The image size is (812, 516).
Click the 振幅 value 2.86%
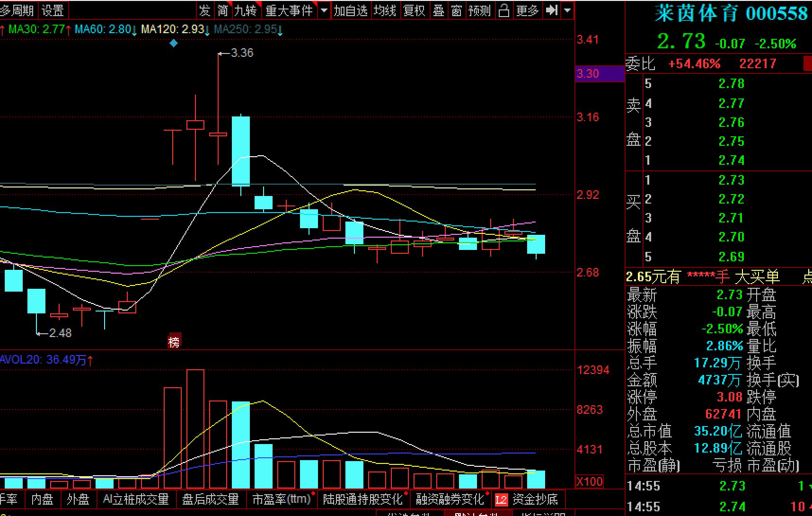(724, 346)
